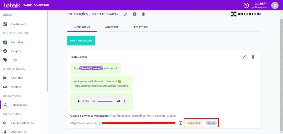Switch to the Relatório tab
Viewport: 283px width, 134px height.
coord(141,27)
